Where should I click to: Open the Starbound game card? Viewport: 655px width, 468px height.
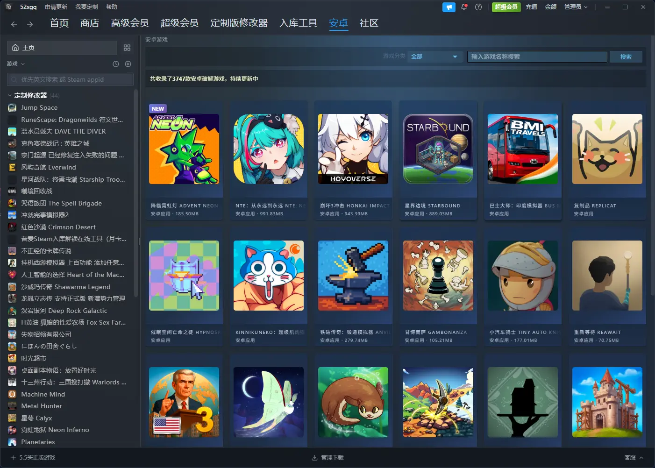[x=438, y=160]
